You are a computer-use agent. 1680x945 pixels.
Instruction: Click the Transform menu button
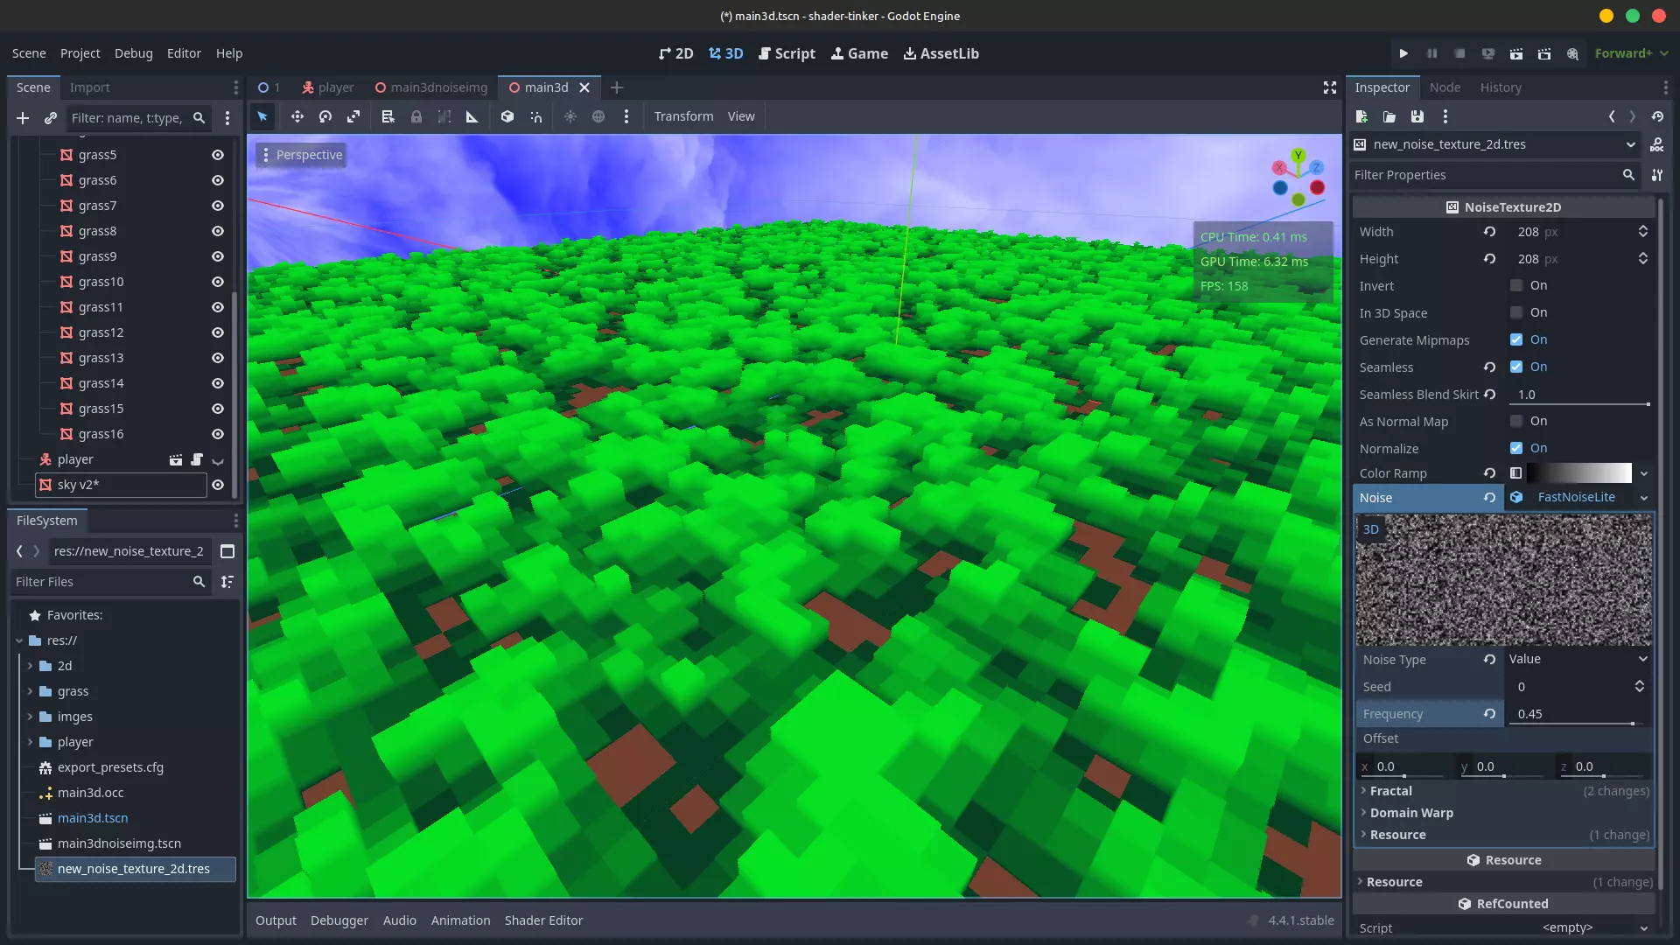tap(683, 116)
